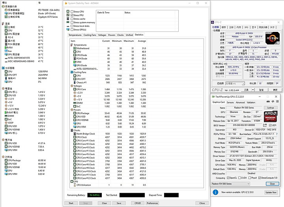Click the CPUID button
284x207 pixels.
point(138,203)
